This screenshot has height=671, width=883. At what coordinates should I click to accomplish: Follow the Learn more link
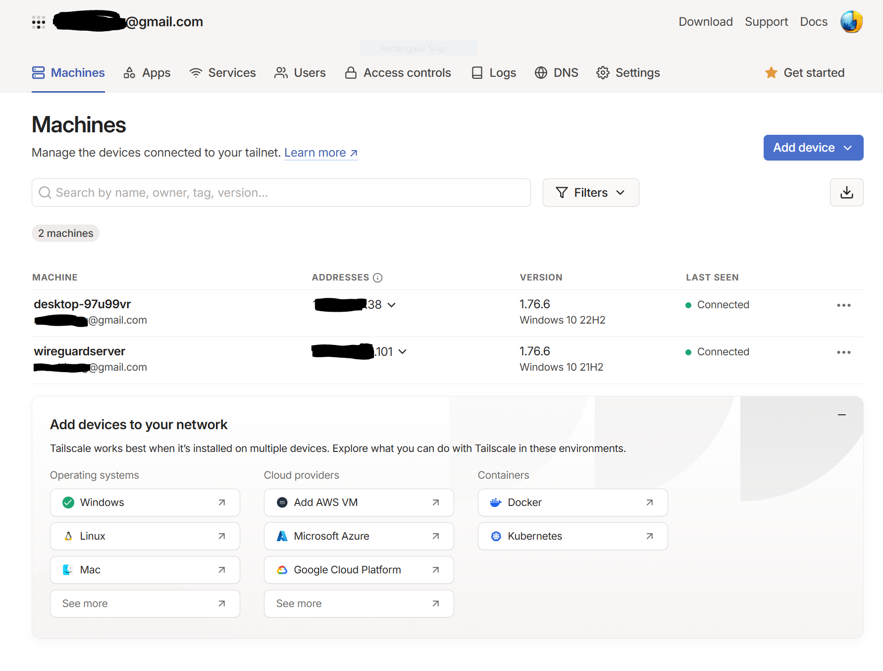coord(321,153)
